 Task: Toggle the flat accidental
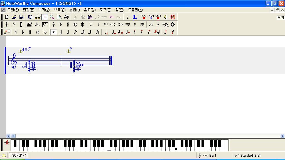point(23,32)
